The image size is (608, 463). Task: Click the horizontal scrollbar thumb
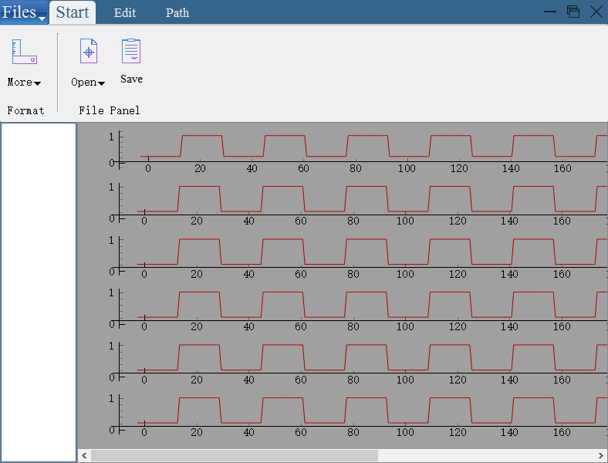point(235,455)
